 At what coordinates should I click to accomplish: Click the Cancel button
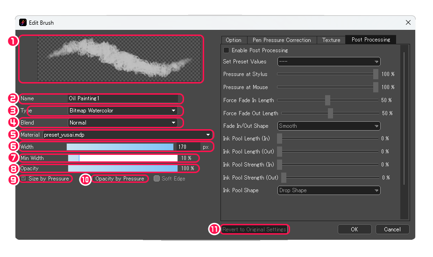pyautogui.click(x=392, y=229)
